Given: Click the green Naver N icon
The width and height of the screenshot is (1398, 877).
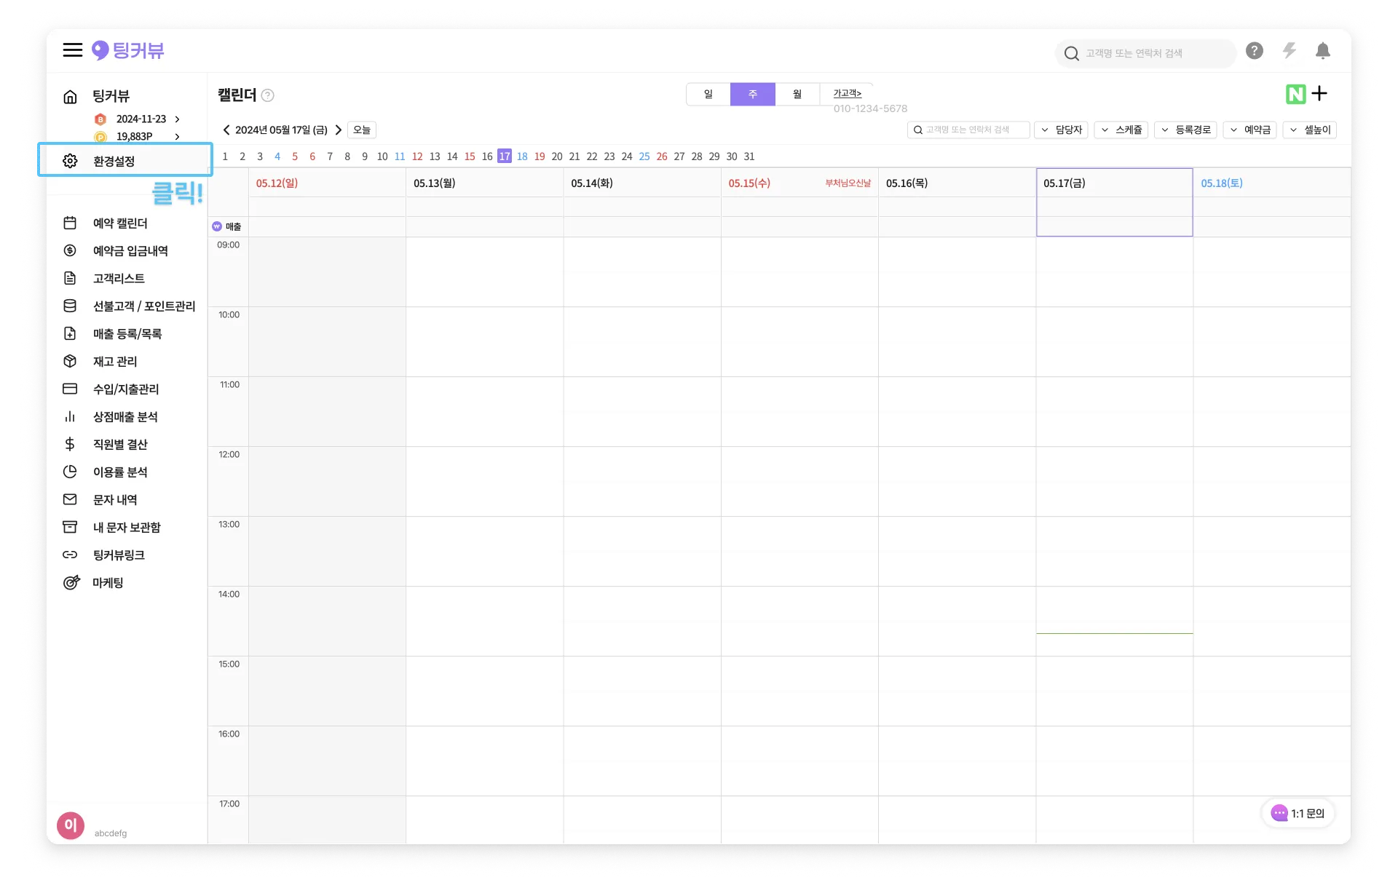Looking at the screenshot, I should click(1295, 94).
